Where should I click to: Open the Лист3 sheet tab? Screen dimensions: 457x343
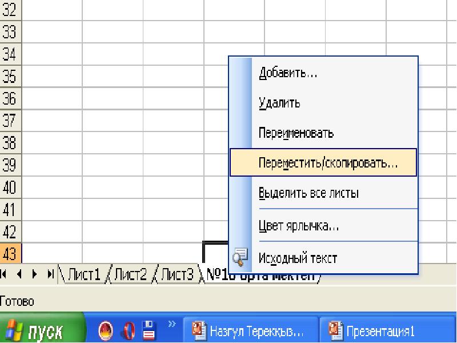177,276
